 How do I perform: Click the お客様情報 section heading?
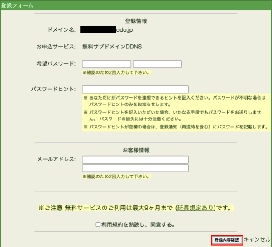tap(136, 150)
